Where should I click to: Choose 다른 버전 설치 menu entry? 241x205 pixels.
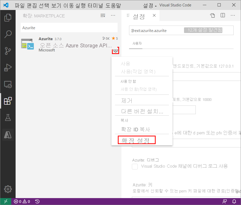pos(142,111)
